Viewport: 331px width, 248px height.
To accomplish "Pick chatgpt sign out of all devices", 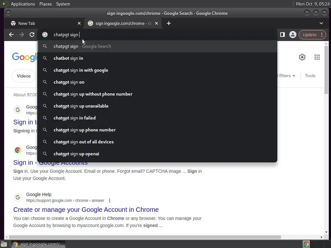I will 157,142.
